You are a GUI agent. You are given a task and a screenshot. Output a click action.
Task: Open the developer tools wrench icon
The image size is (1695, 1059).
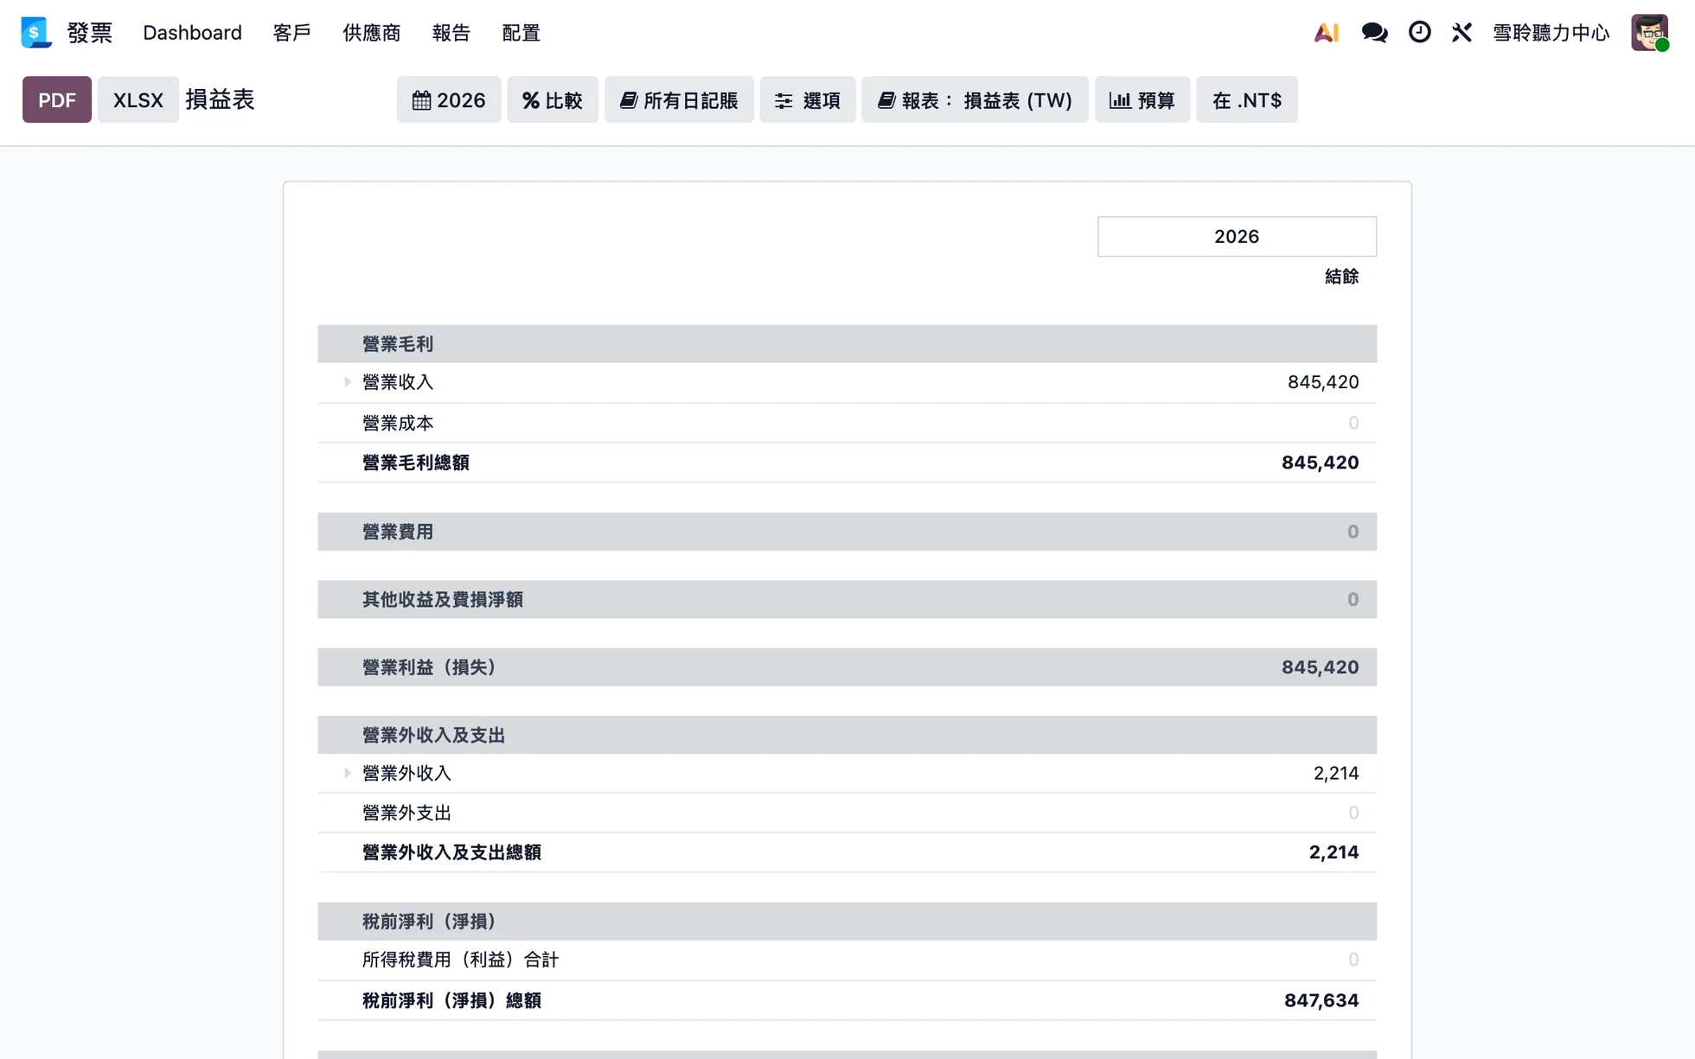click(x=1462, y=33)
